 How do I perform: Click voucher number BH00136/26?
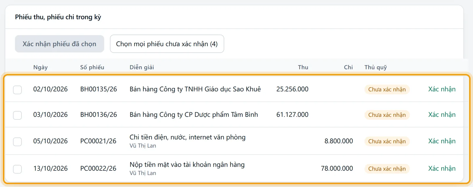pos(99,114)
